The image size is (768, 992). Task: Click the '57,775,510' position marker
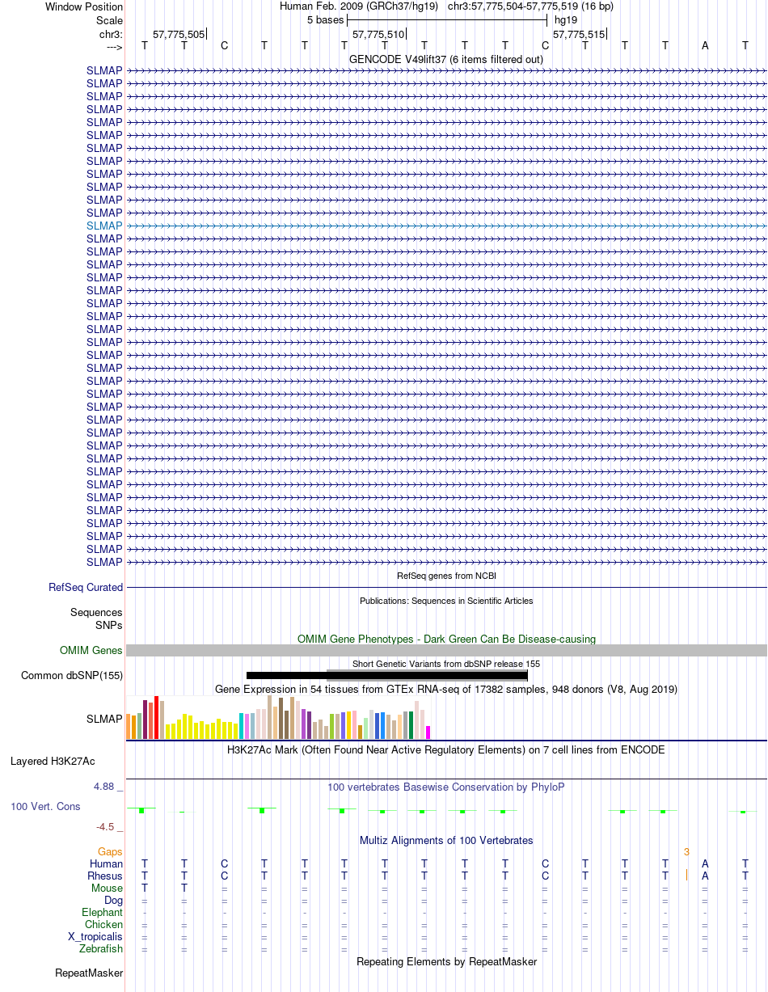(x=378, y=34)
